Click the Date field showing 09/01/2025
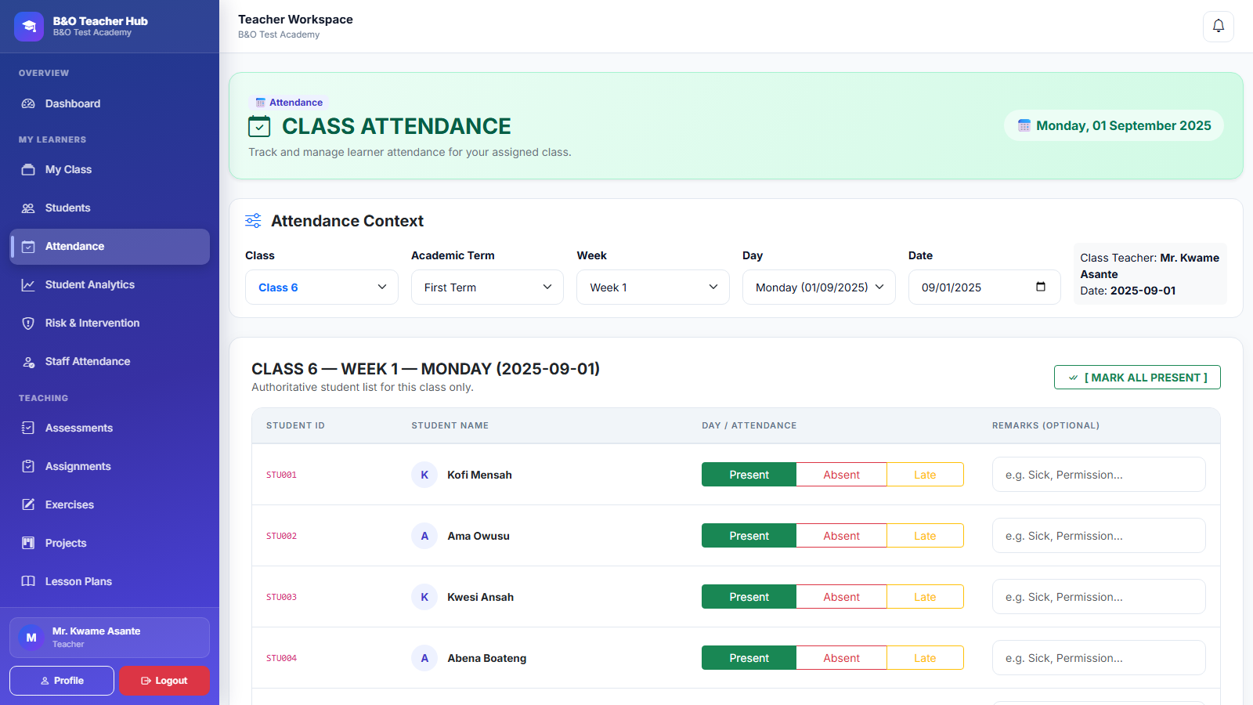 pos(984,287)
